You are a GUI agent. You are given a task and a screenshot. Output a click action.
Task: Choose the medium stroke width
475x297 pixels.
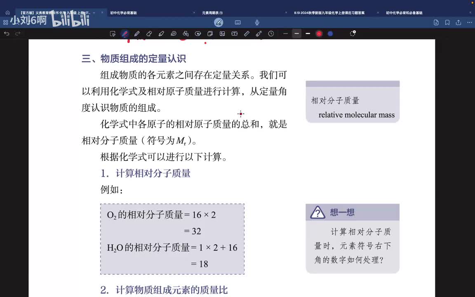pyautogui.click(x=296, y=34)
